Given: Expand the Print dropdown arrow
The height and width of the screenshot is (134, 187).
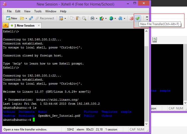Looking at the screenshot, I should [x=97, y=18].
